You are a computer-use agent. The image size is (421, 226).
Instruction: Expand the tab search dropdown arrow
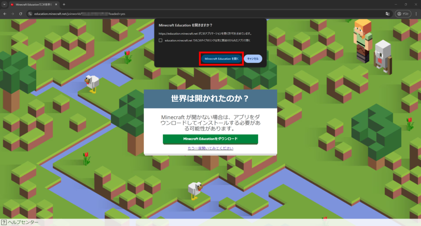pyautogui.click(x=4, y=4)
